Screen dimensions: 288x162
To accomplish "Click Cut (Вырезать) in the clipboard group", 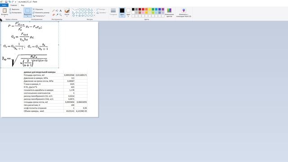I will [14, 9].
